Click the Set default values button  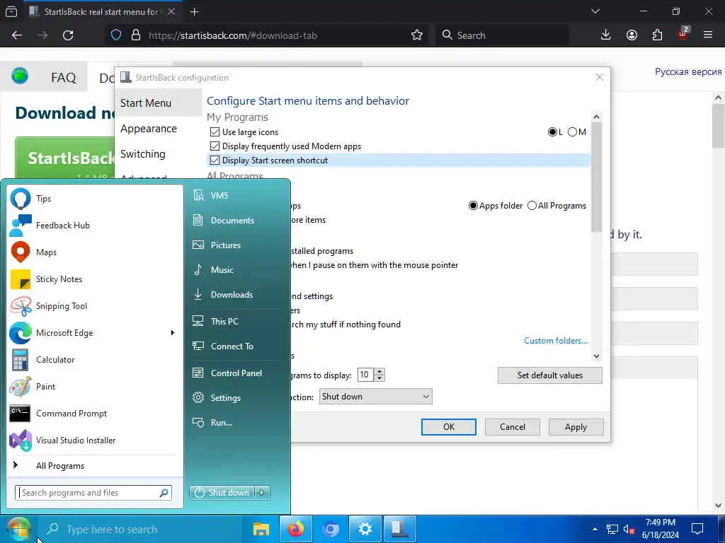coord(549,375)
